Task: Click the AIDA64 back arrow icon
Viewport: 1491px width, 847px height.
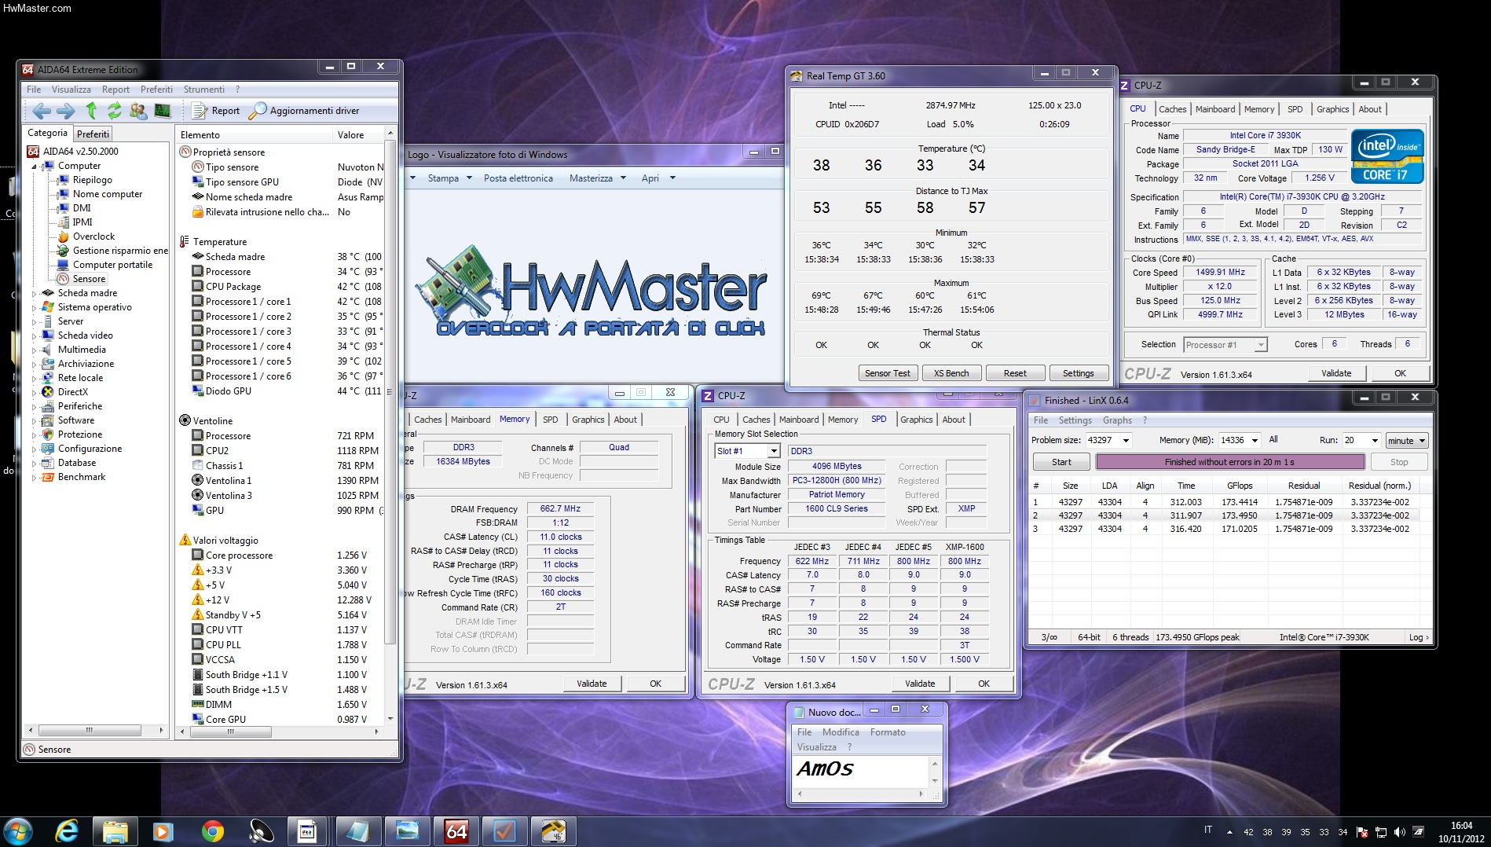Action: point(42,111)
